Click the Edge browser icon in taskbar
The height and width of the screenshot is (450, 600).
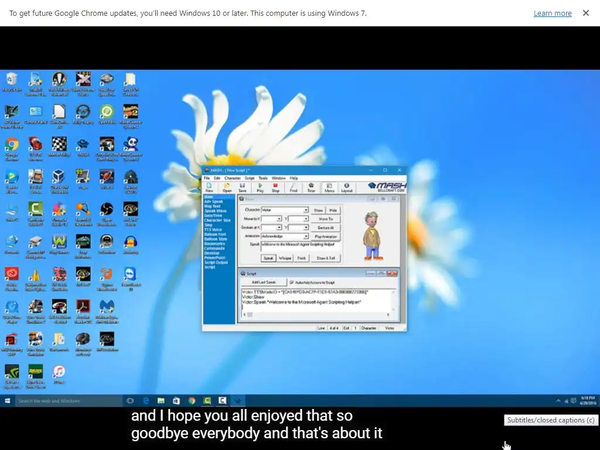tap(146, 401)
